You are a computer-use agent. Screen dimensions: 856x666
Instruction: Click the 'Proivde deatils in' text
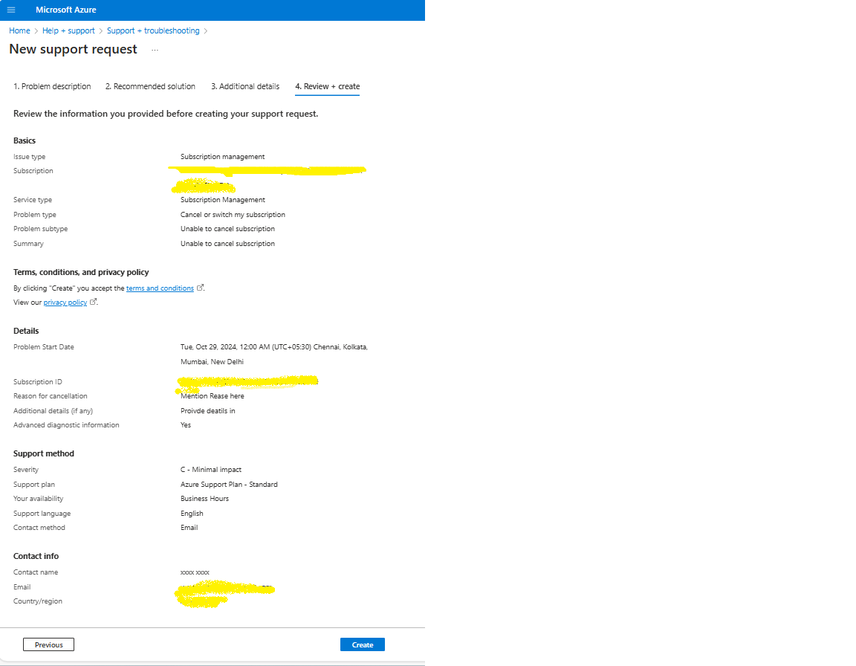(208, 410)
